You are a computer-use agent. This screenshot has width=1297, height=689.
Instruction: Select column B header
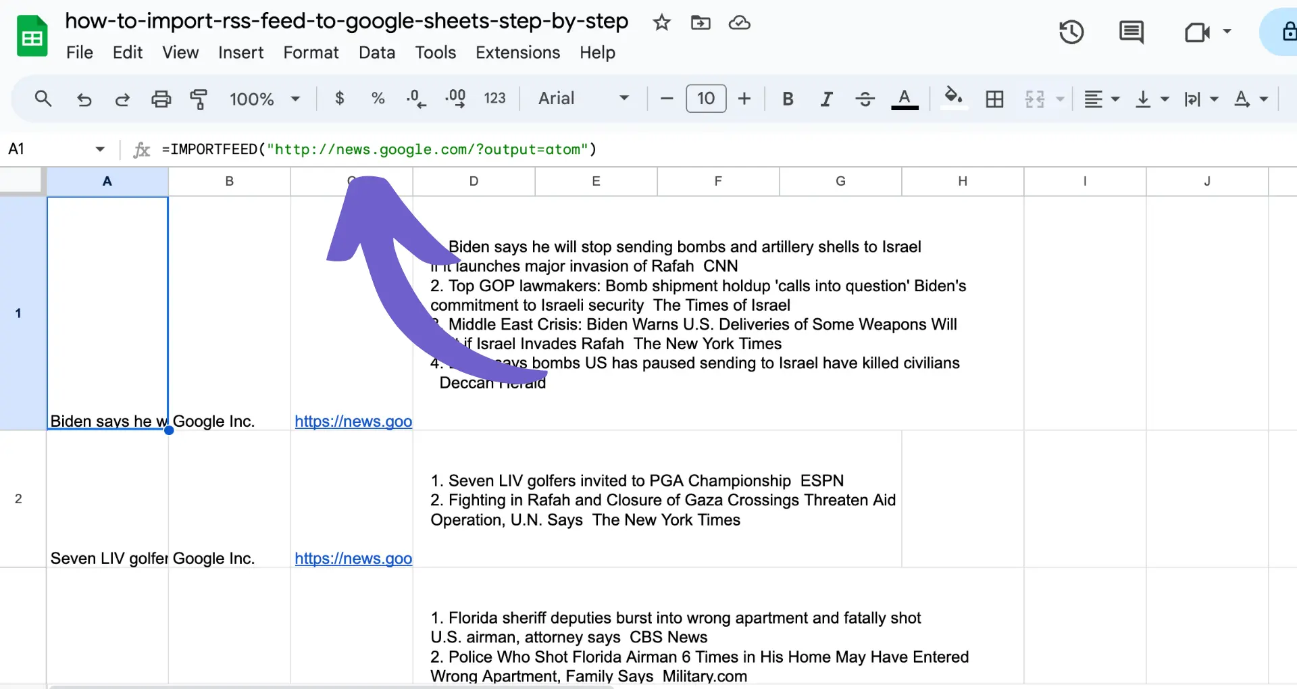click(230, 181)
